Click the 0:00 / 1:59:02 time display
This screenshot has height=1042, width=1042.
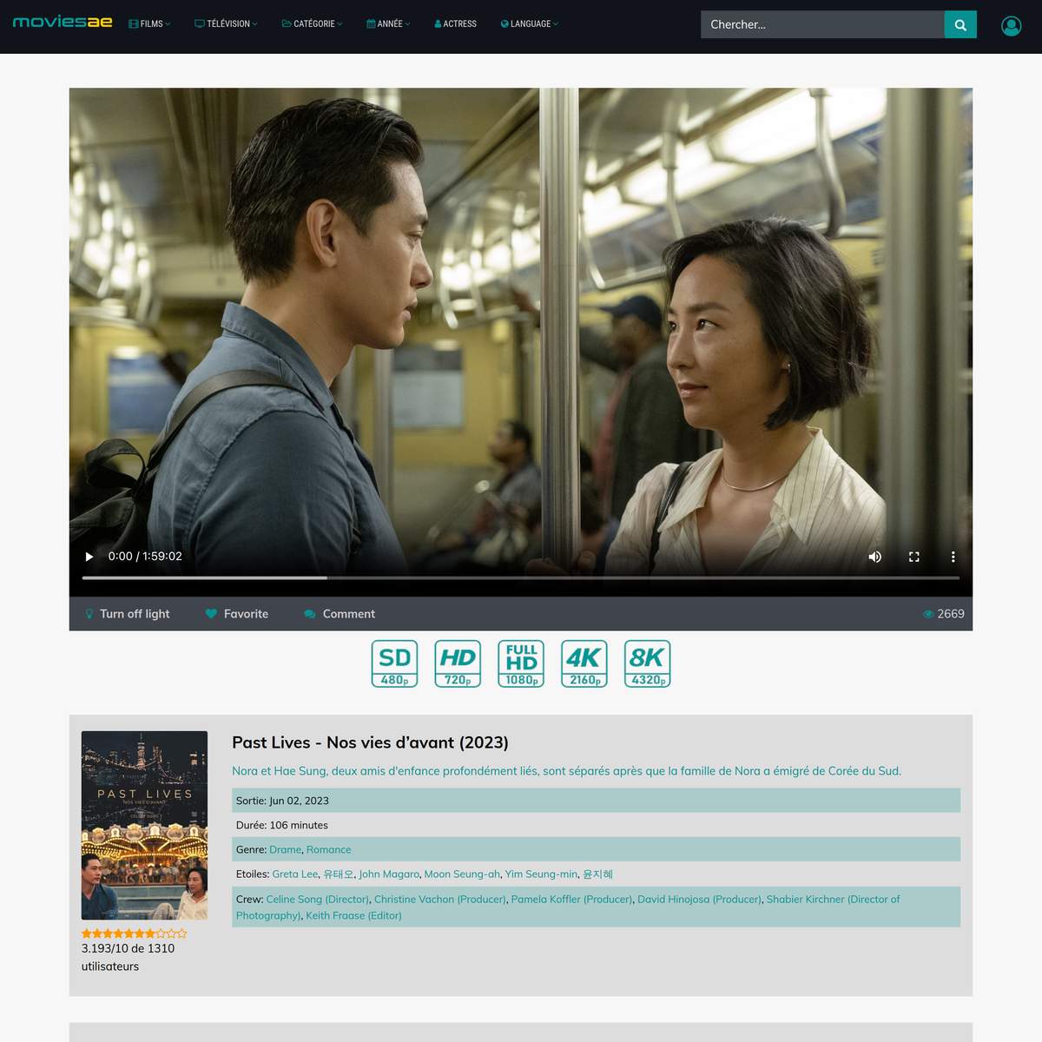(145, 557)
